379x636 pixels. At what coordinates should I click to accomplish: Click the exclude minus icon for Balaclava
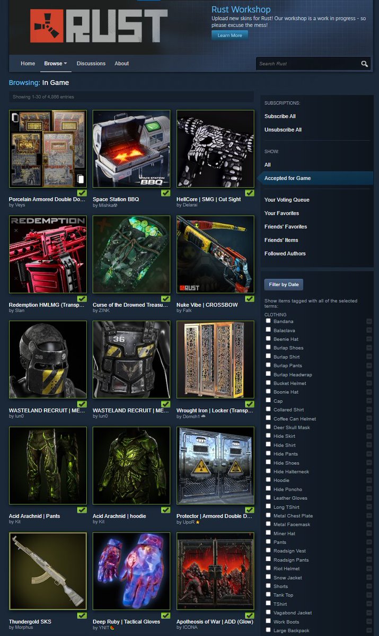(x=369, y=330)
